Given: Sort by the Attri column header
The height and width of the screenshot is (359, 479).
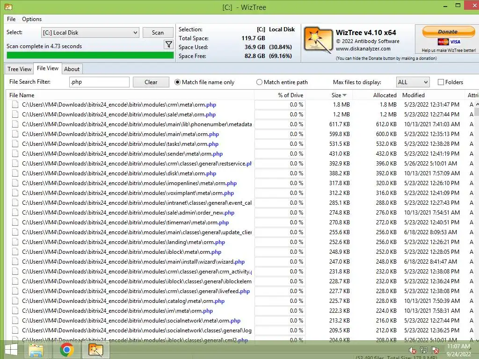Looking at the screenshot, I should click(472, 95).
